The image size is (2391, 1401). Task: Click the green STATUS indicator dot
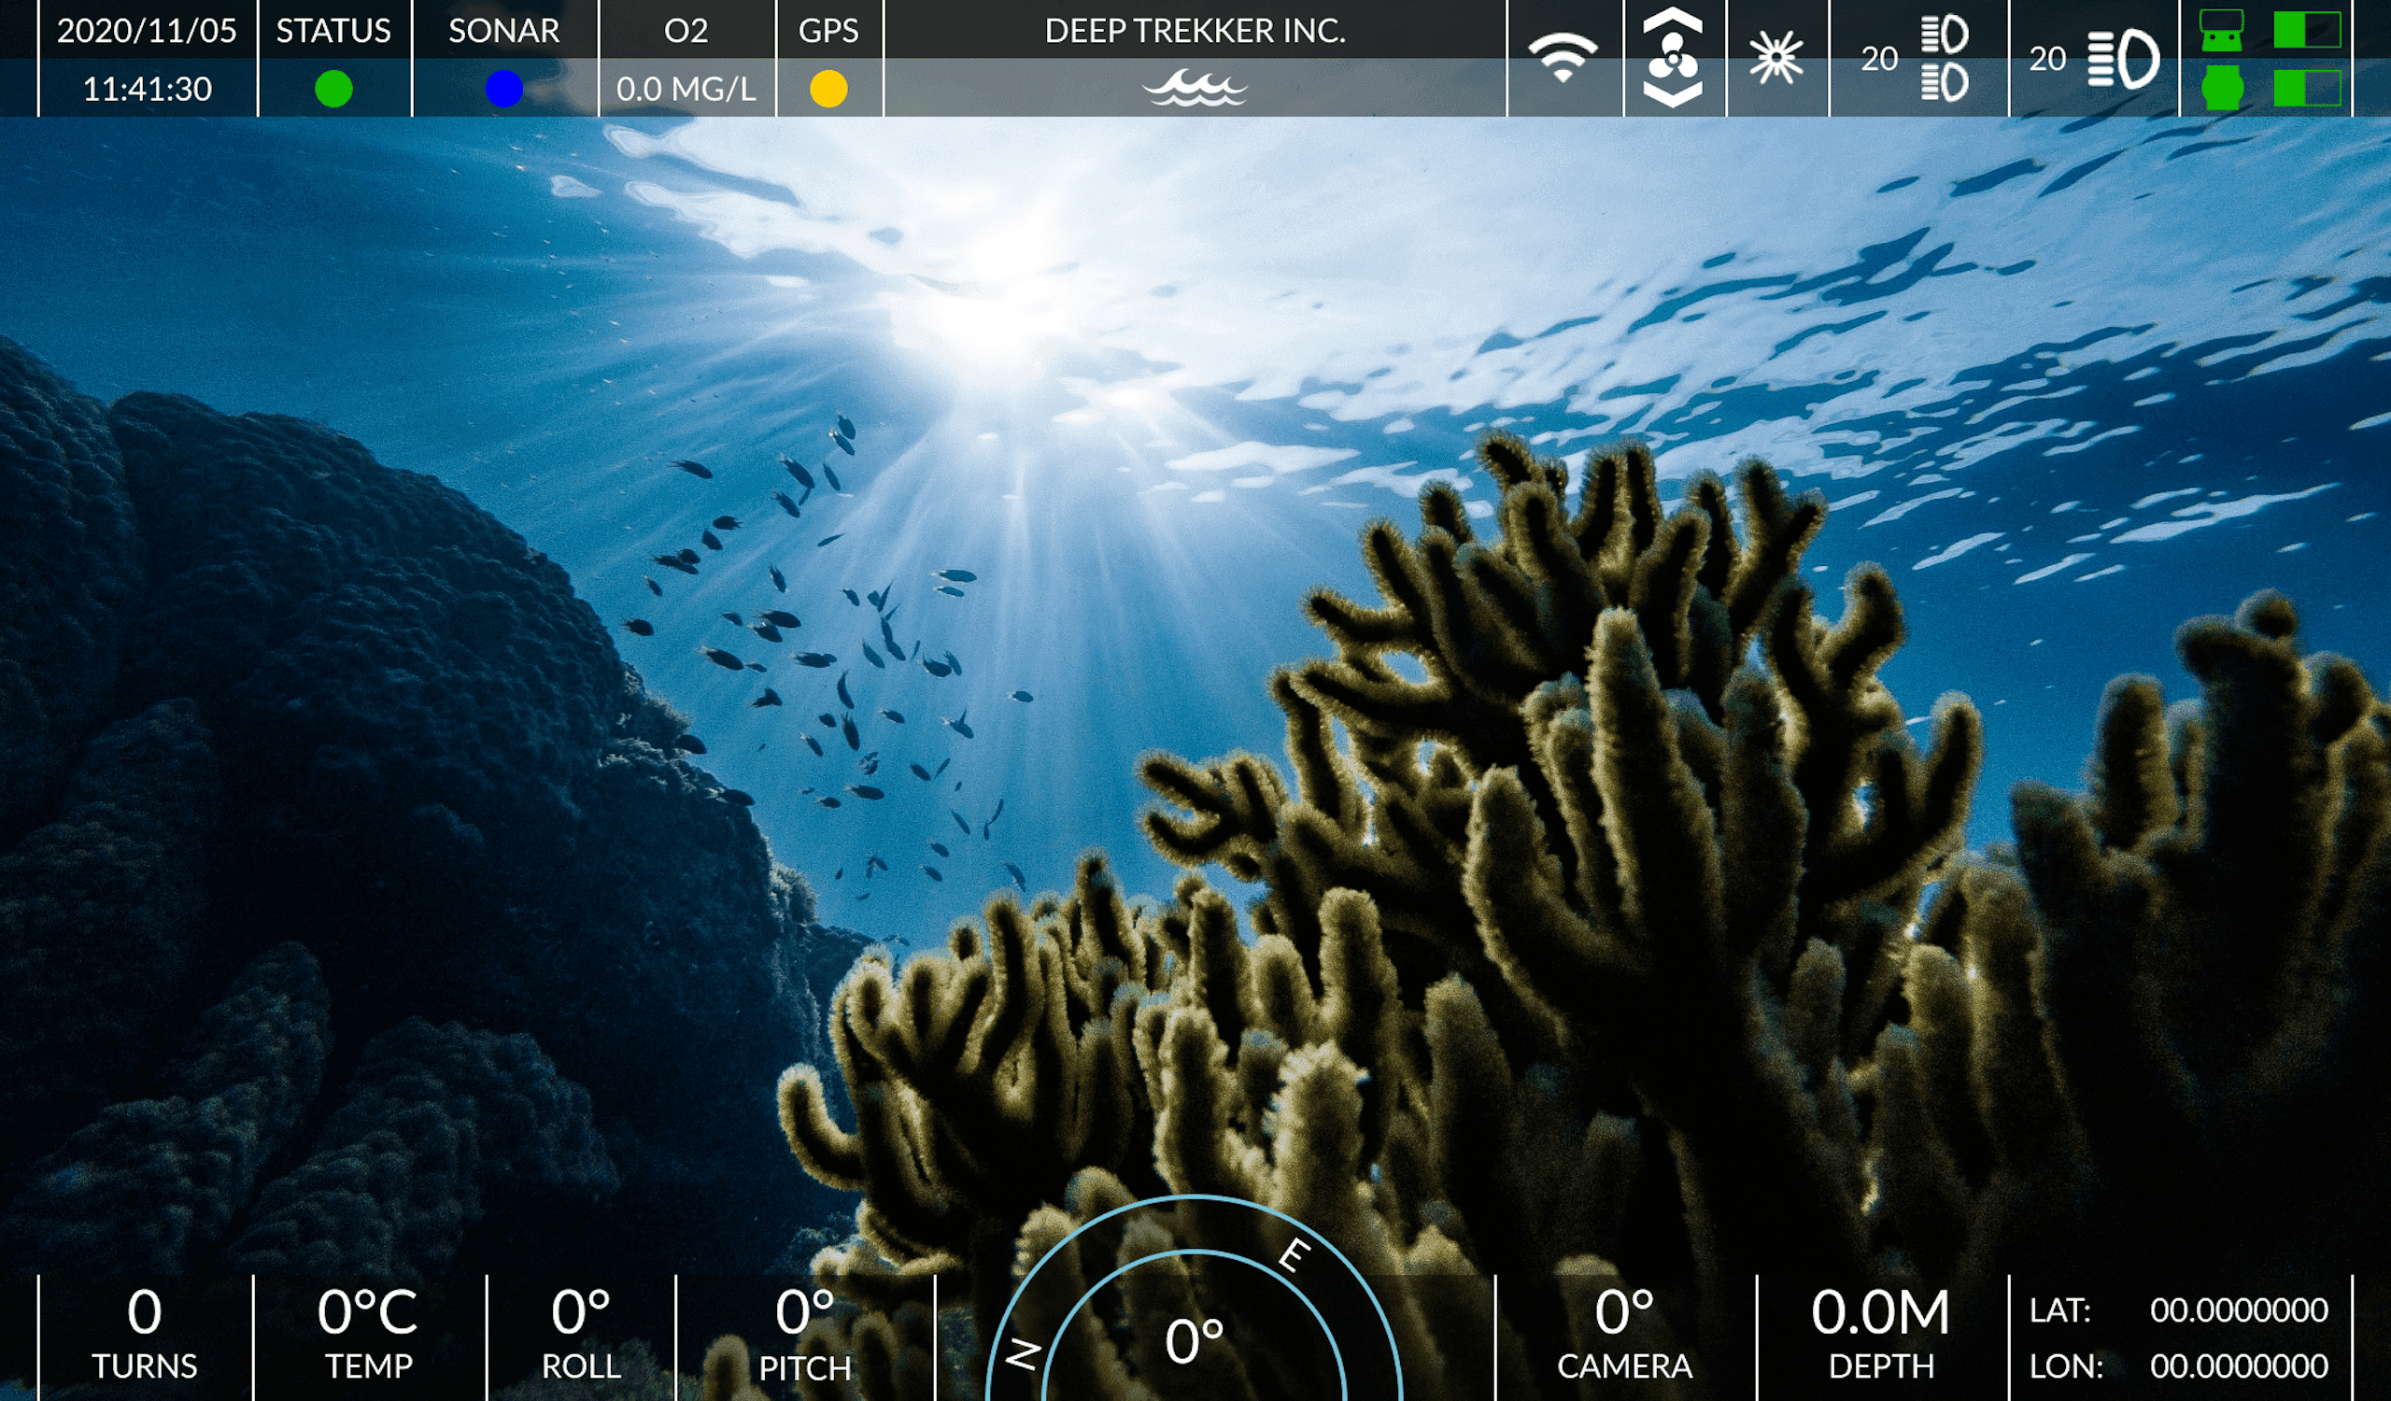pos(333,89)
